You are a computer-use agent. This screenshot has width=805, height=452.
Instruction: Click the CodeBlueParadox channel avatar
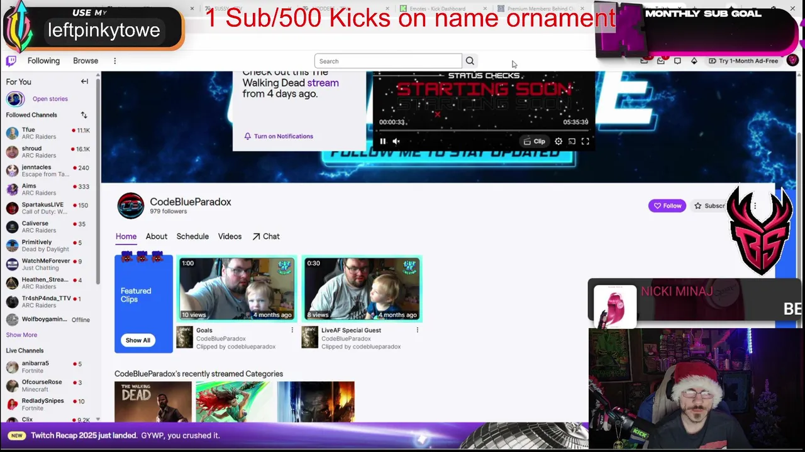[x=131, y=206]
